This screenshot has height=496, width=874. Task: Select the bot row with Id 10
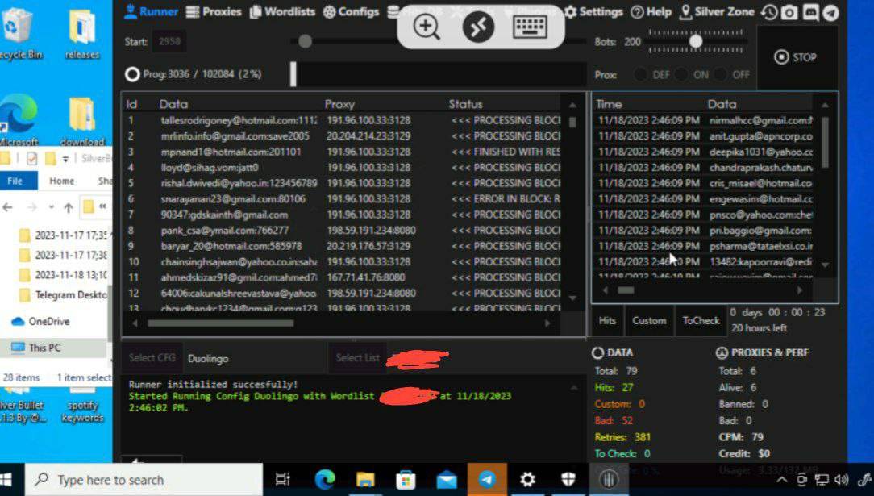coord(342,262)
